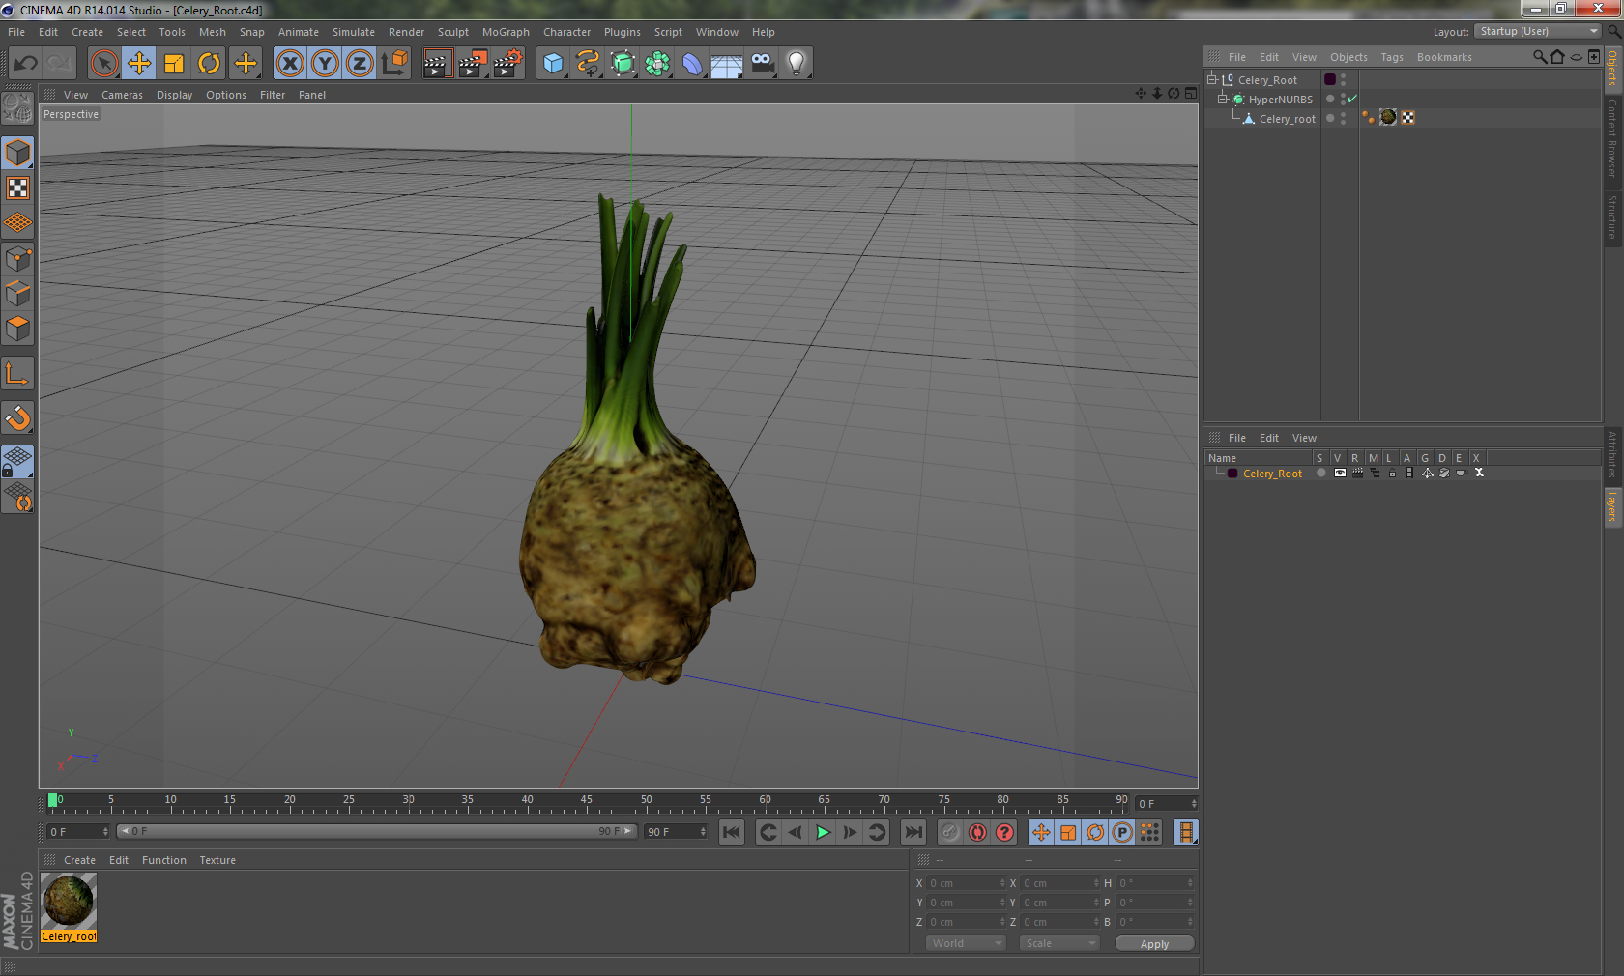Image resolution: width=1624 pixels, height=976 pixels.
Task: Add a light object
Action: (x=797, y=64)
